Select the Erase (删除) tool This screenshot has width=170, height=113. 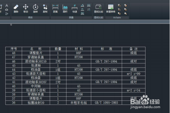(x=16, y=9)
